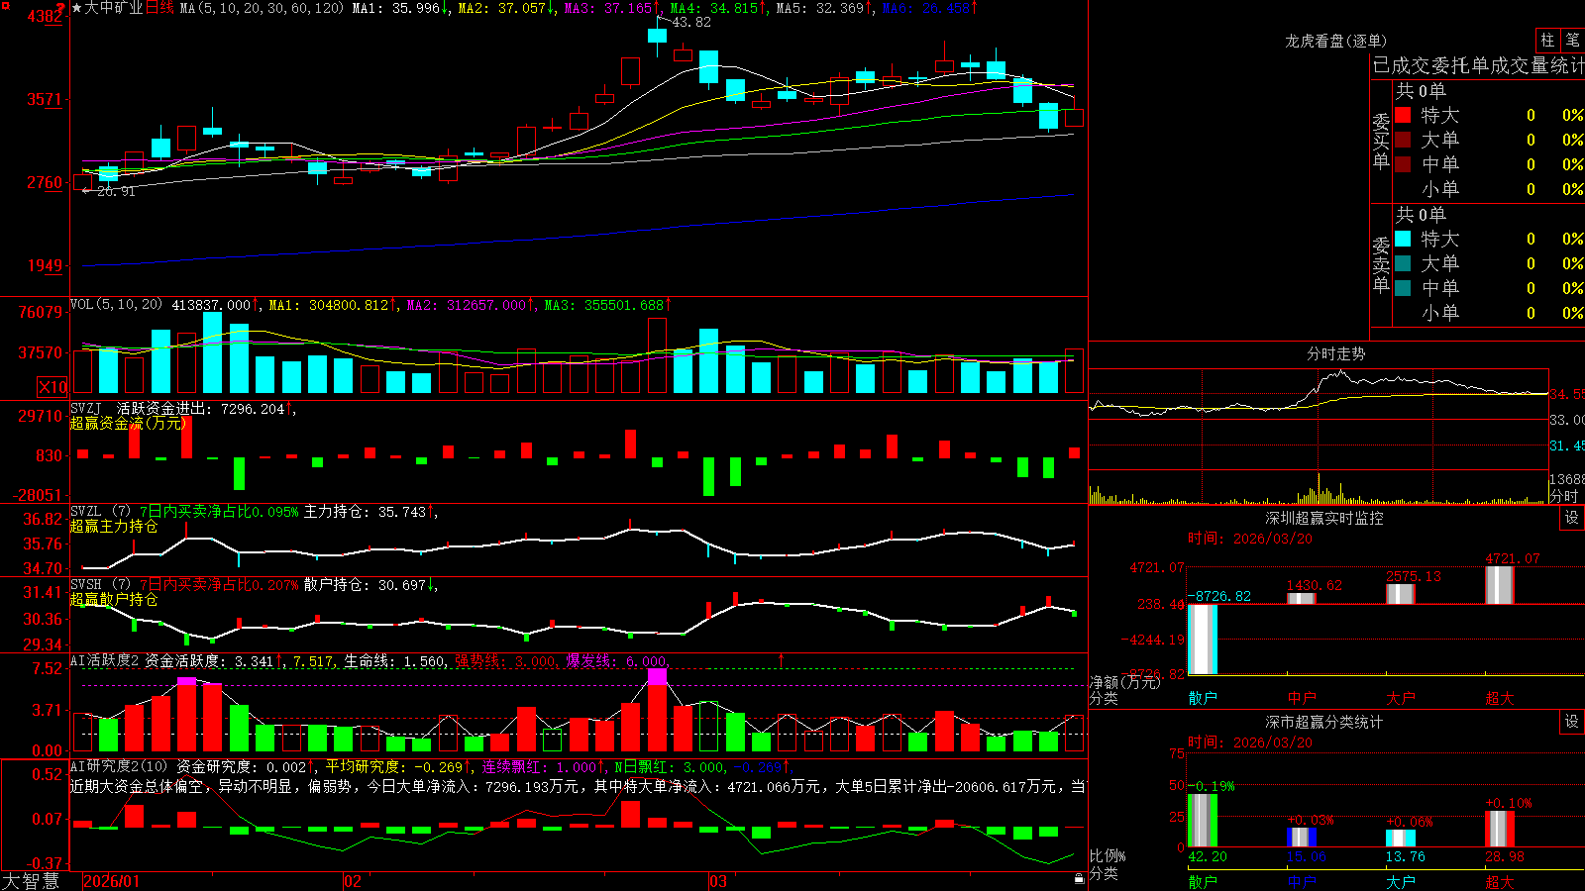Click the 日线 period label

[x=159, y=8]
